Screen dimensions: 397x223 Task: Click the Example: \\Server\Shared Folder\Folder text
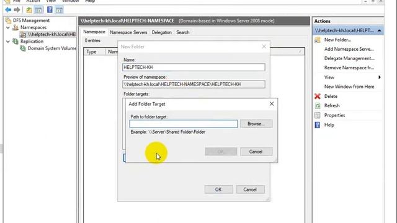[168, 132]
